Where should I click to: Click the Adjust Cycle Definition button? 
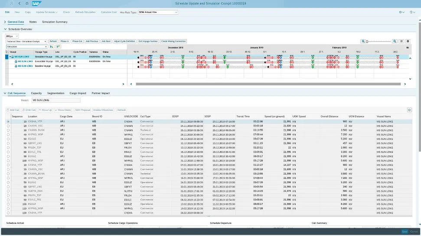pyautogui.click(x=125, y=41)
